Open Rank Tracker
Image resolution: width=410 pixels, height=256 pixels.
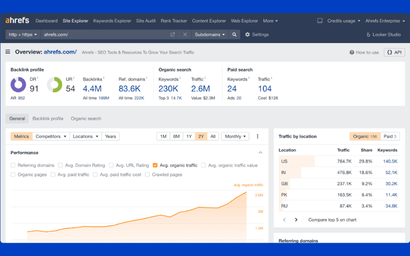174,21
